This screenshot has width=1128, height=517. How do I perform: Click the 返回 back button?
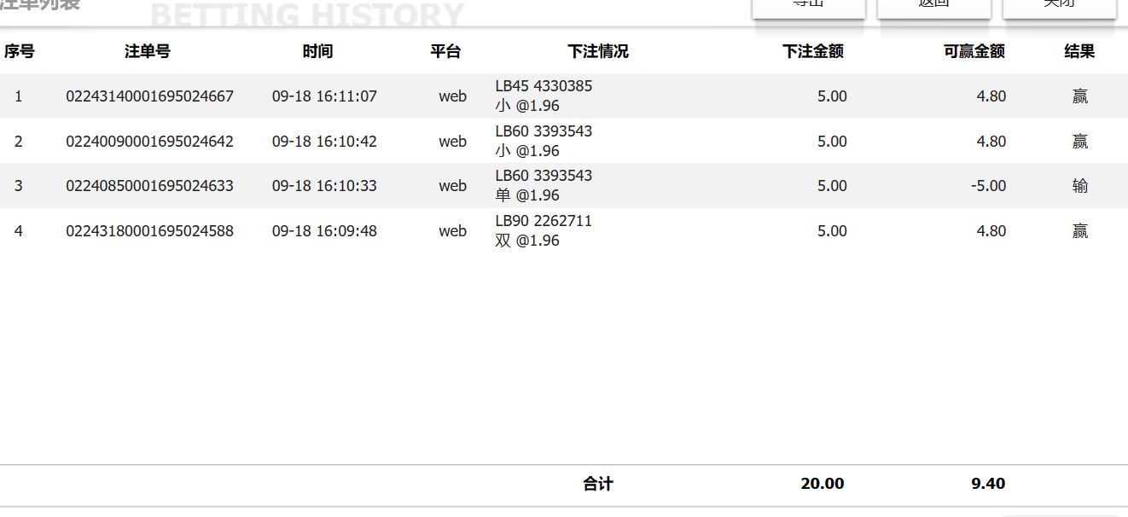933,7
